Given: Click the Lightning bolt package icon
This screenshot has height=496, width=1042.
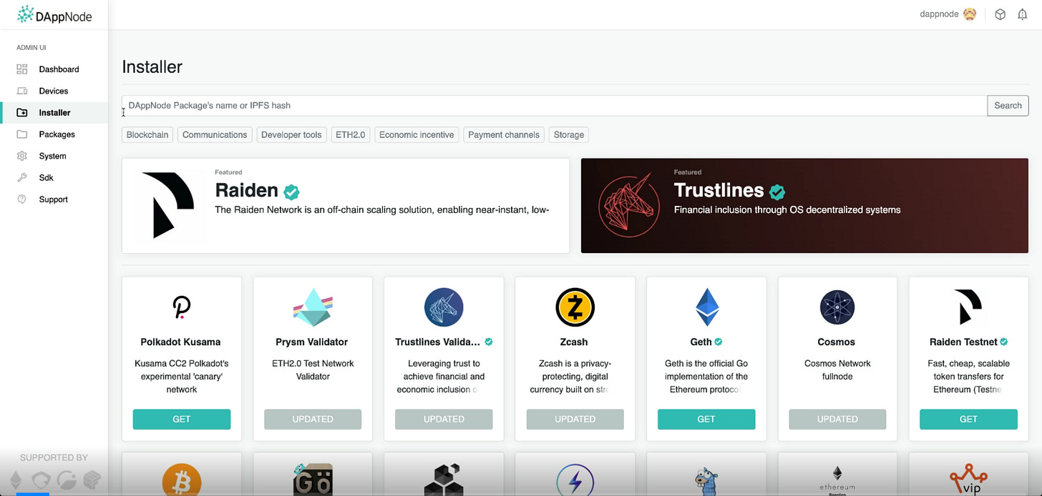Looking at the screenshot, I should pyautogui.click(x=575, y=480).
